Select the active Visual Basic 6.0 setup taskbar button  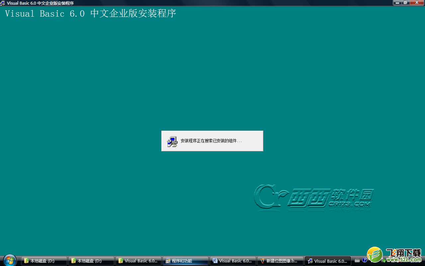pyautogui.click(x=327, y=261)
